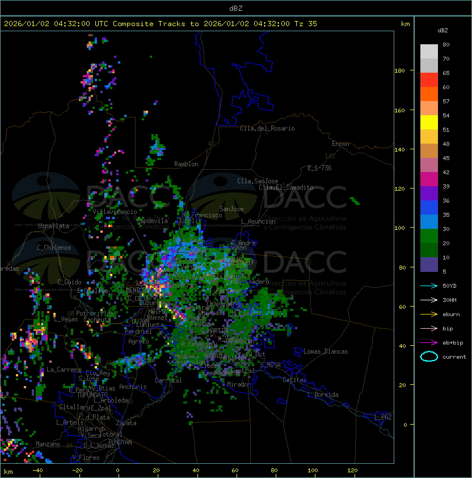Click the 'current' legend label
Viewport: 472px width, 478px height.
tap(454, 357)
